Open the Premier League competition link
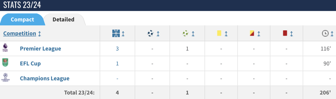The height and width of the screenshot is (99, 336). point(40,49)
